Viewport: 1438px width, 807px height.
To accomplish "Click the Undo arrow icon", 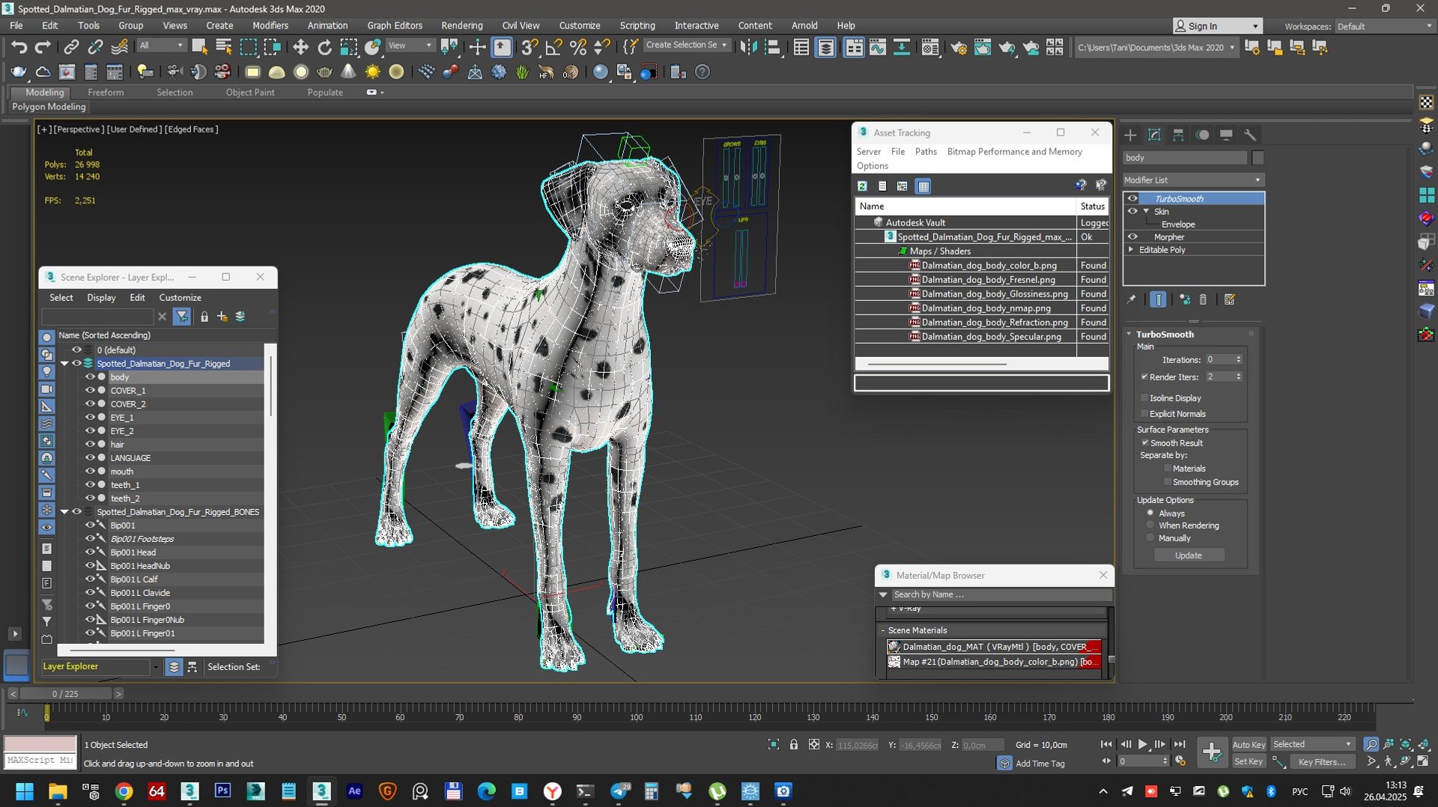I will tap(19, 47).
